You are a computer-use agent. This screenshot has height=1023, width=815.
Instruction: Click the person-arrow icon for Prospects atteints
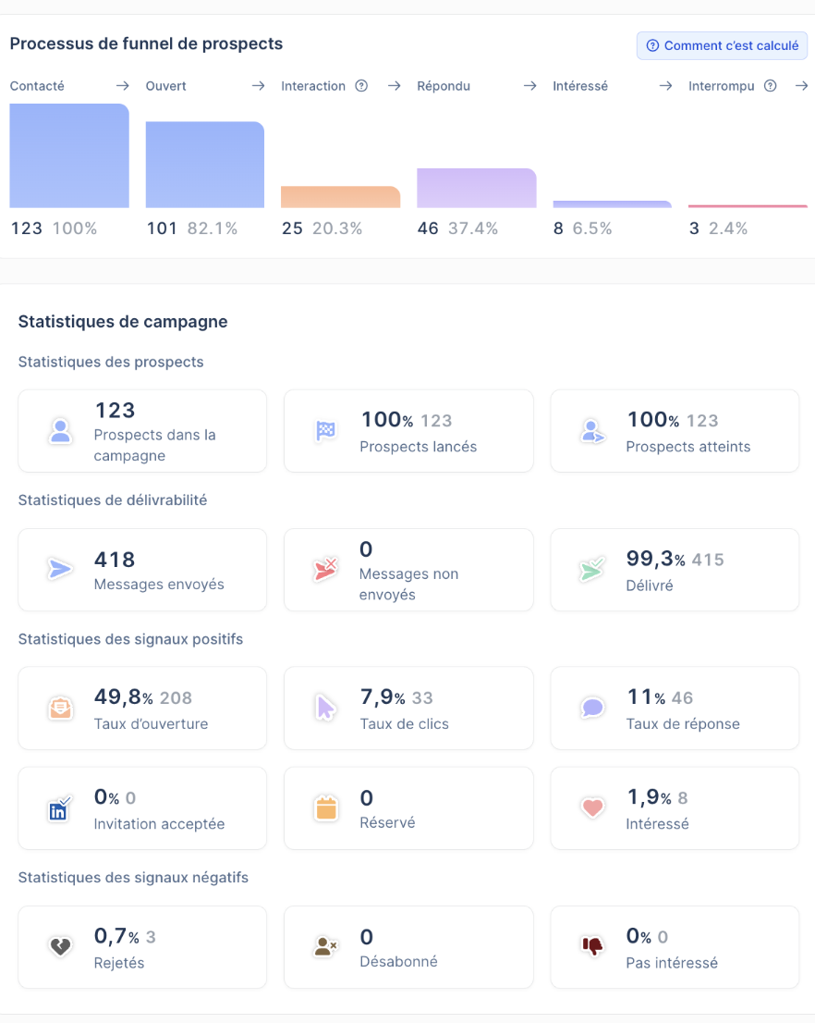pos(592,431)
